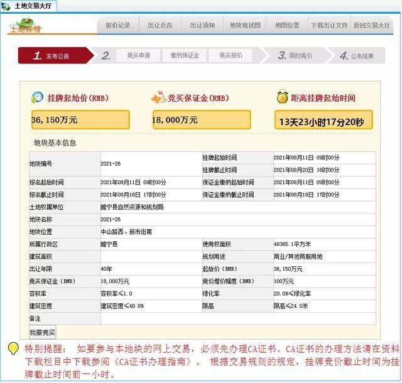The image size is (402, 383).
Task: Click step 1 发布公告
Action: pos(55,55)
